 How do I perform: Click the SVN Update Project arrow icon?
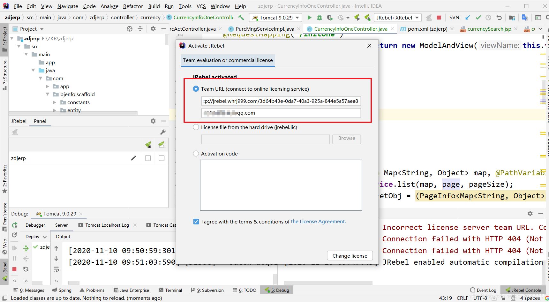pyautogui.click(x=468, y=18)
